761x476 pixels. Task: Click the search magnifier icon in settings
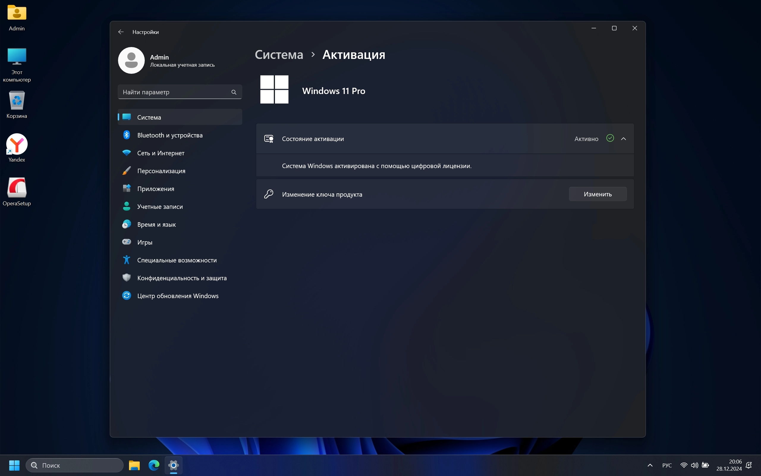pyautogui.click(x=234, y=92)
